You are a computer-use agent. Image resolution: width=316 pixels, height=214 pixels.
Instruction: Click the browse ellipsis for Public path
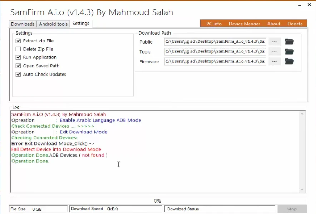[x=275, y=41]
